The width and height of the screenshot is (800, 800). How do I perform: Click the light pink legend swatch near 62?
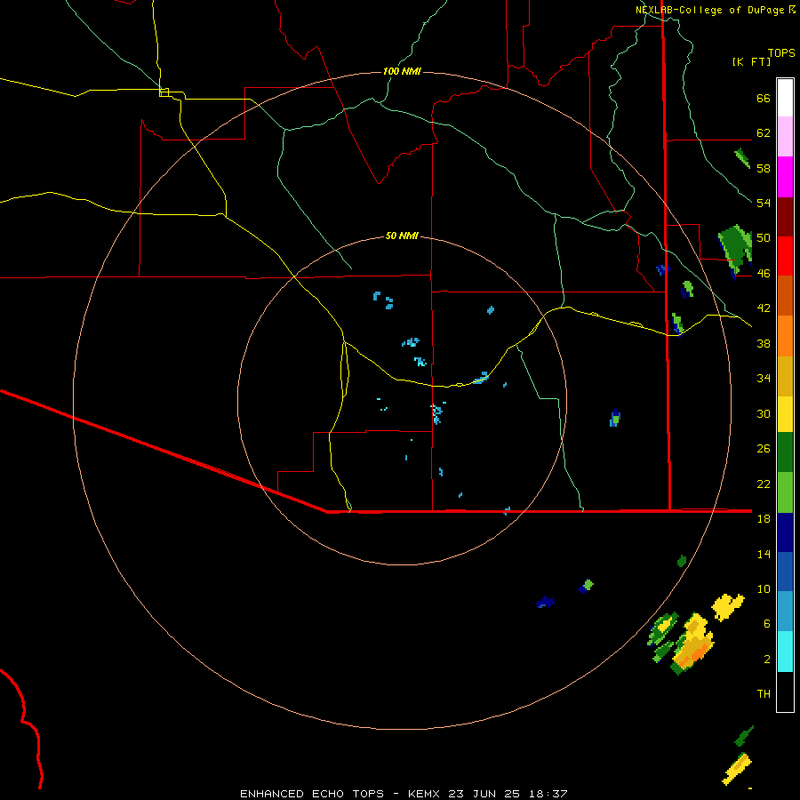point(785,137)
